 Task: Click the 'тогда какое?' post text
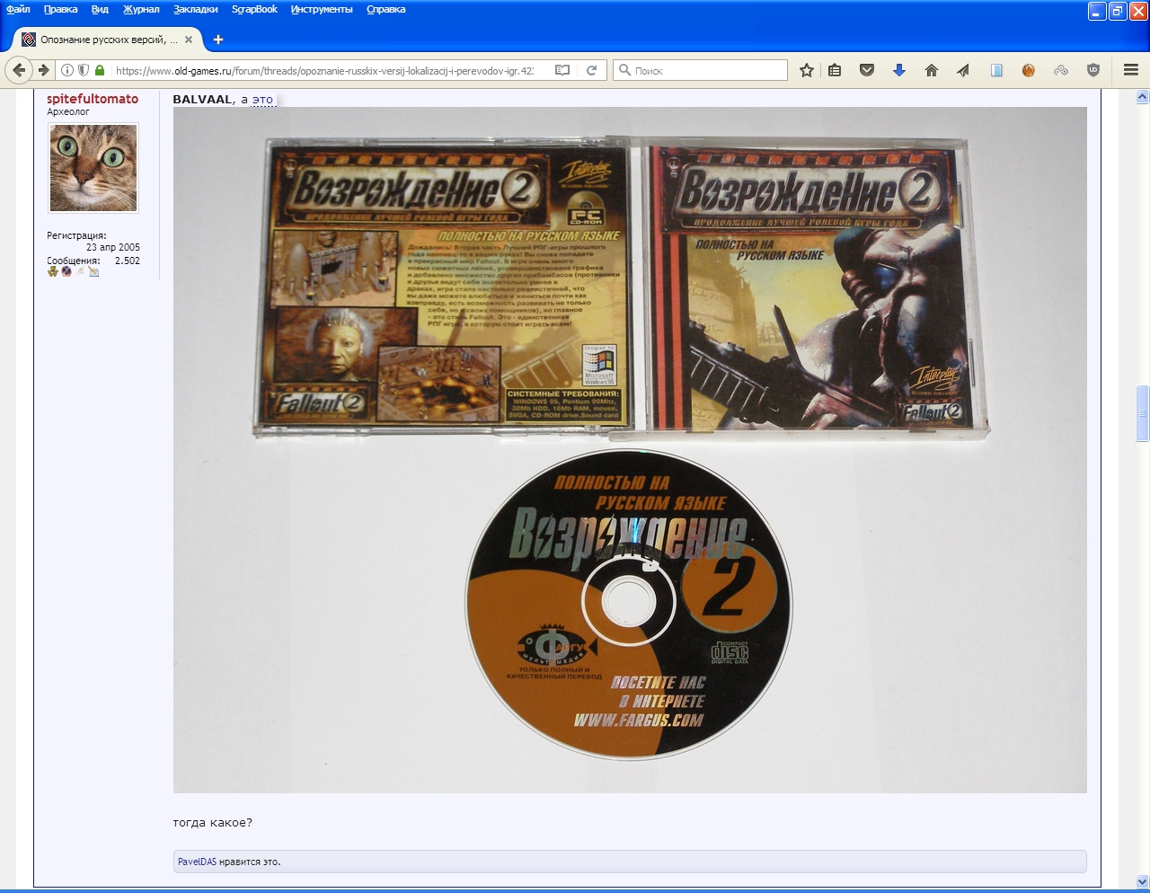[213, 822]
